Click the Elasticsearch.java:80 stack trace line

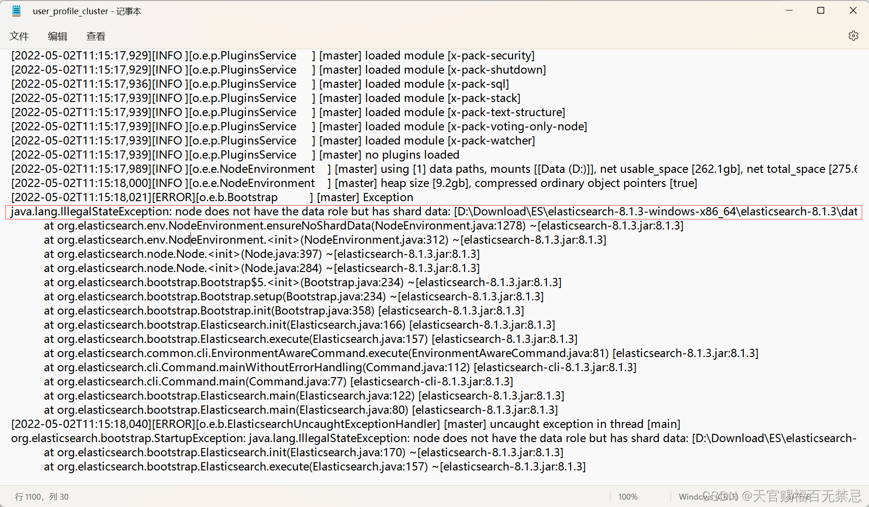coord(301,410)
